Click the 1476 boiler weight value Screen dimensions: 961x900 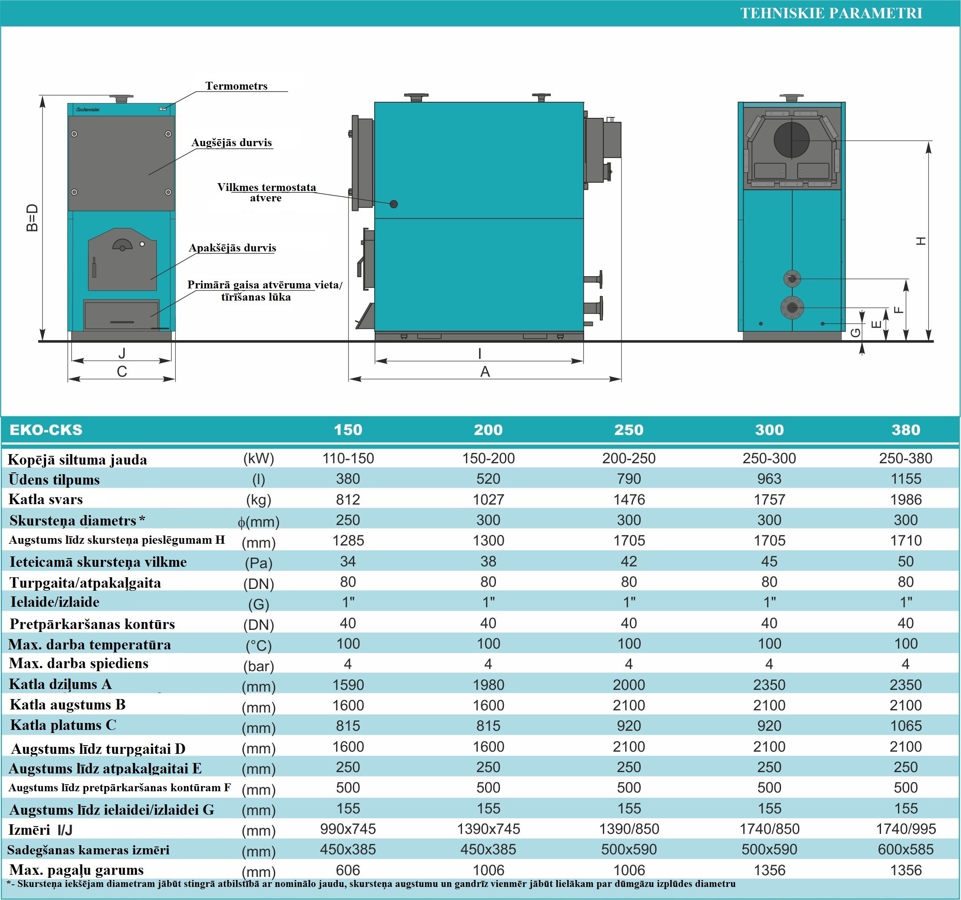[x=628, y=500]
